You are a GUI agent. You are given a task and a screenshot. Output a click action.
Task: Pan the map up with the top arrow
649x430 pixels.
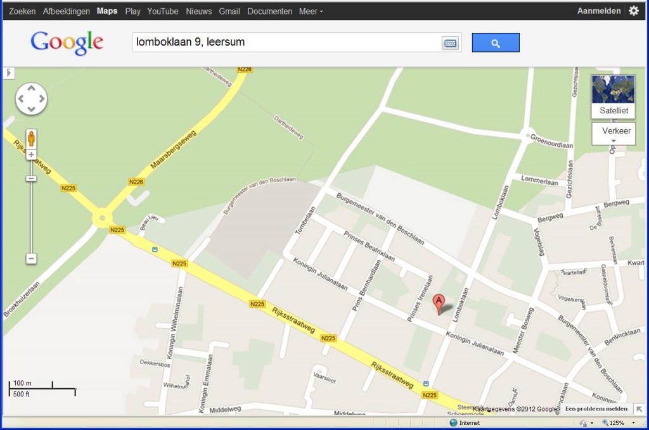pos(32,88)
